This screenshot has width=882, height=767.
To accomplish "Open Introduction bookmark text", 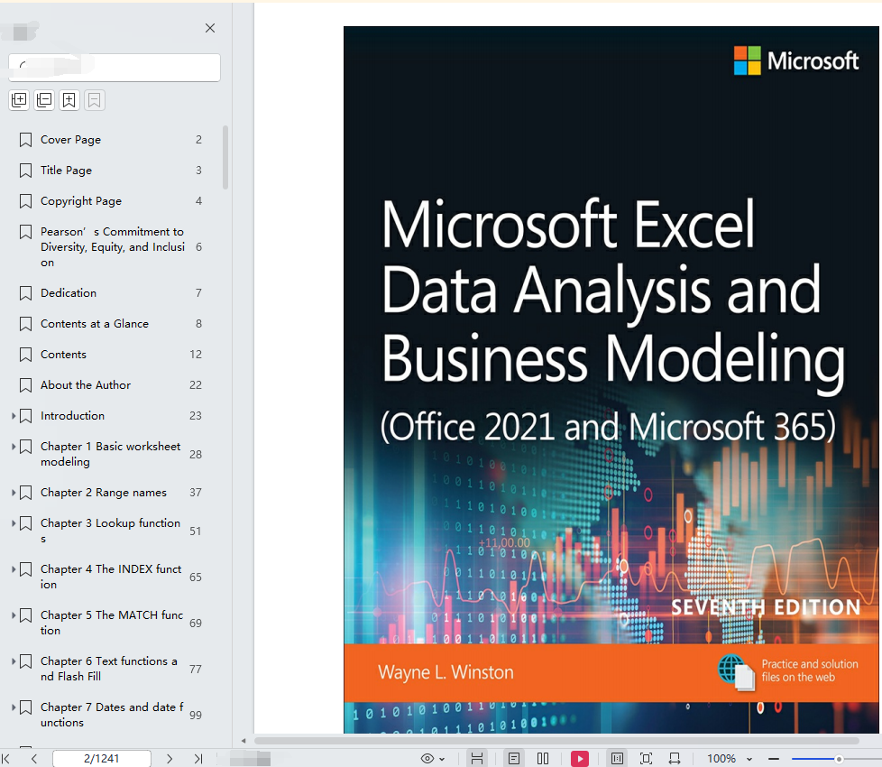I will coord(72,416).
